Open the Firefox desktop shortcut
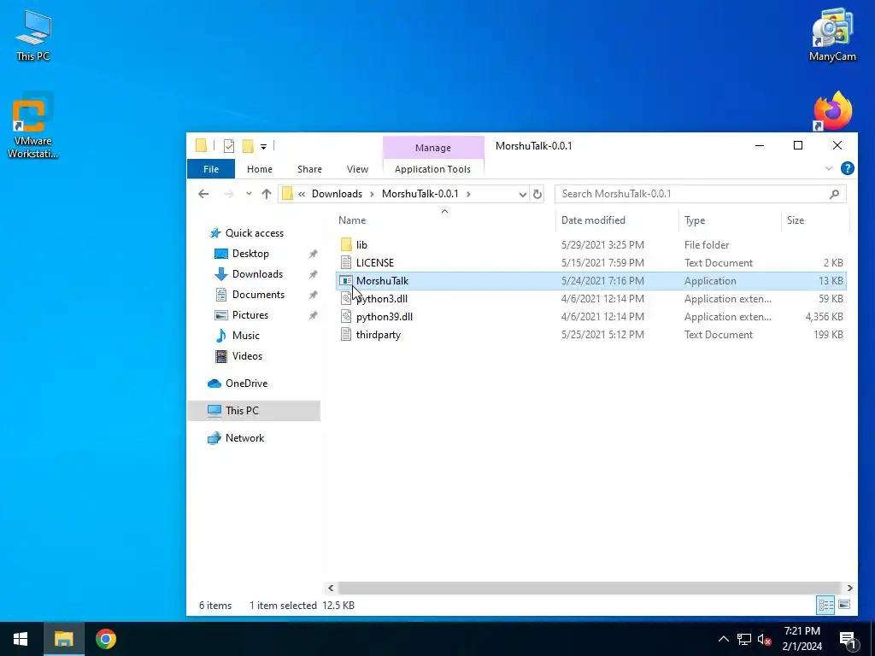Viewport: 875px width, 656px height. pyautogui.click(x=832, y=112)
